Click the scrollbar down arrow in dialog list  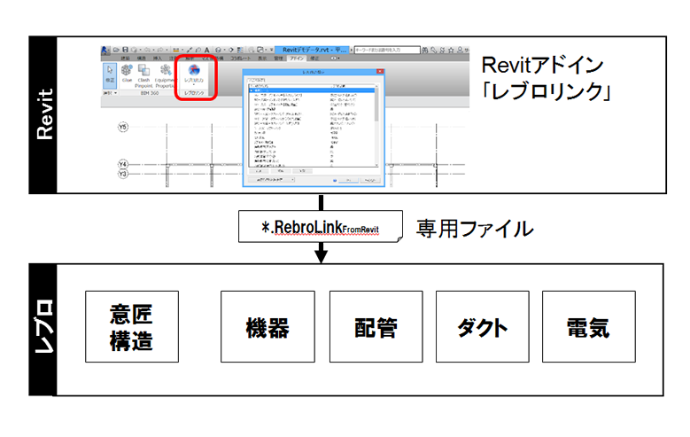pyautogui.click(x=376, y=165)
